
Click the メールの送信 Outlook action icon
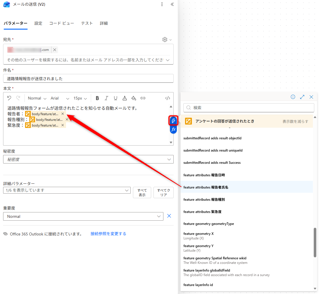click(7, 4)
